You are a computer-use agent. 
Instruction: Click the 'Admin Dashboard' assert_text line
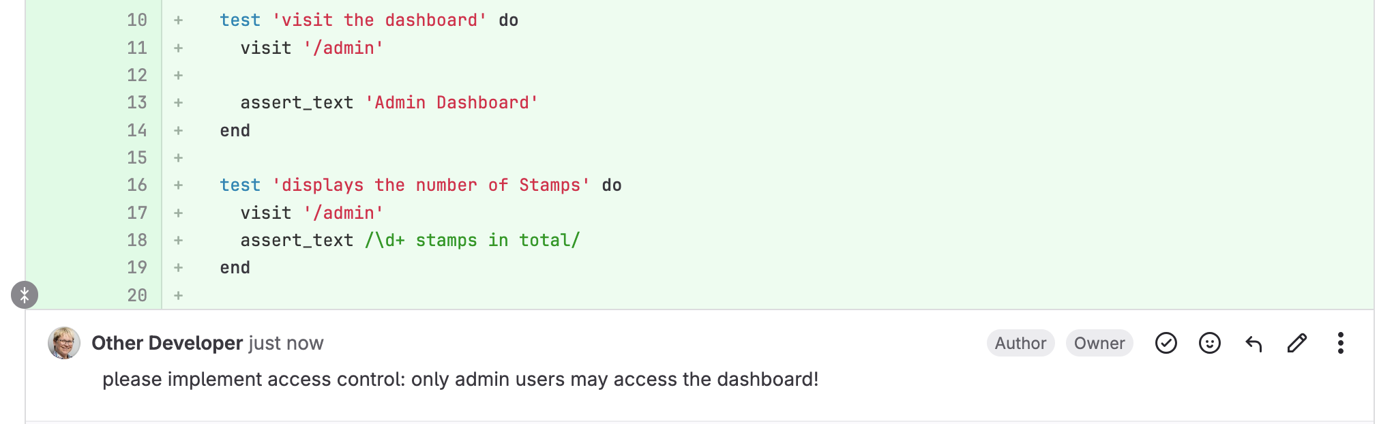pyautogui.click(x=389, y=103)
